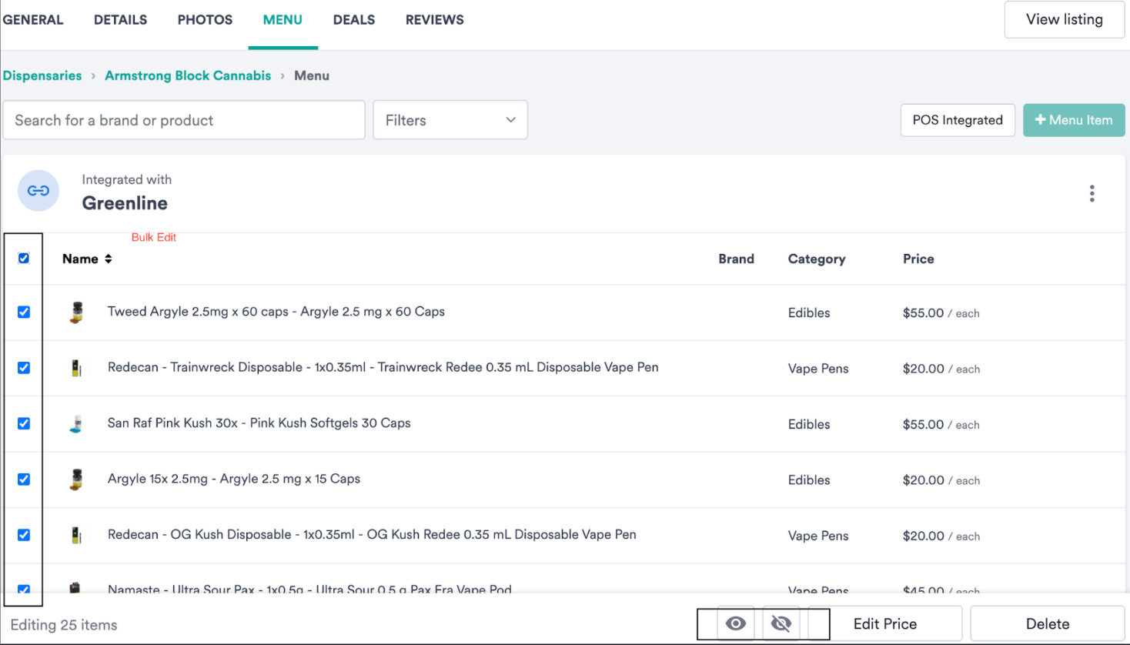Add a new item with + Menu Item
Screen dimensions: 1130x645
(1073, 120)
